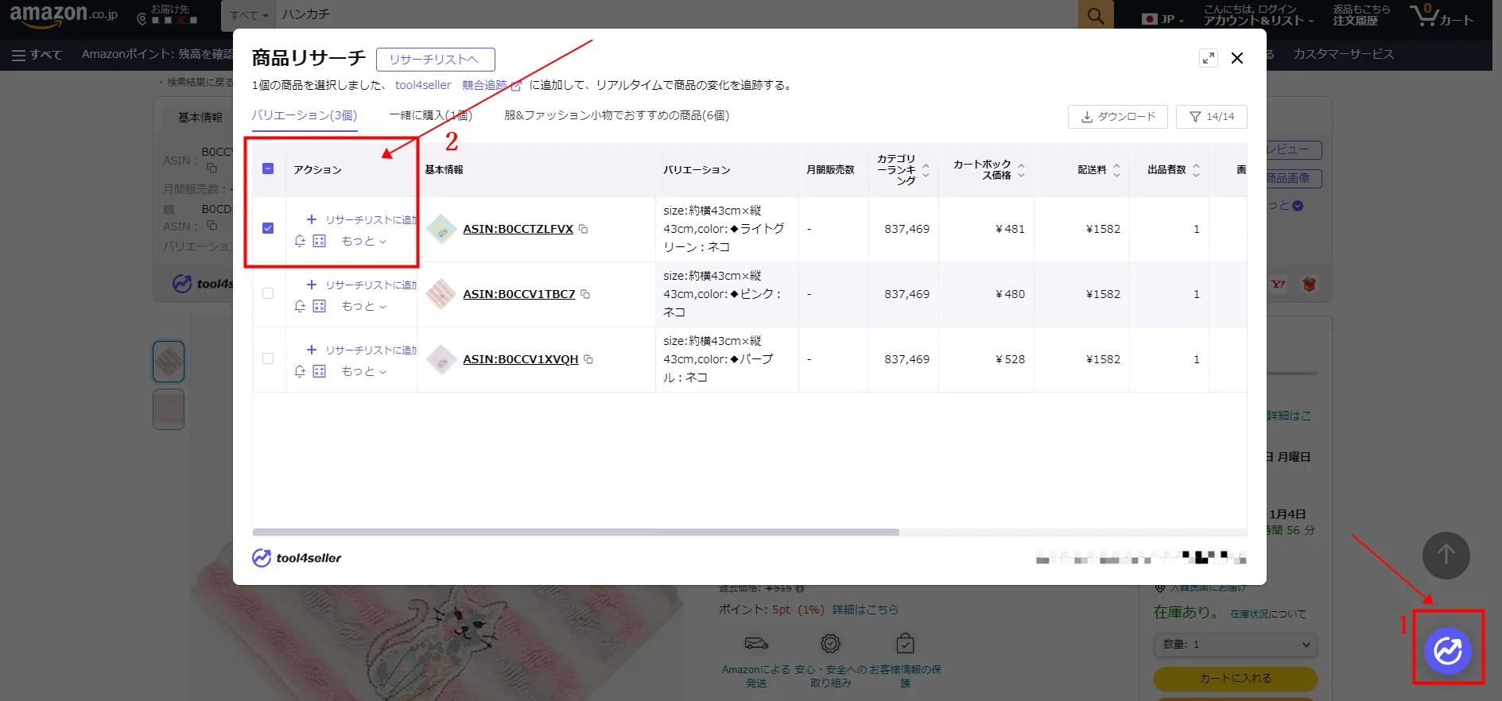
Task: Click the floating tool4seller round button
Action: pyautogui.click(x=1448, y=651)
